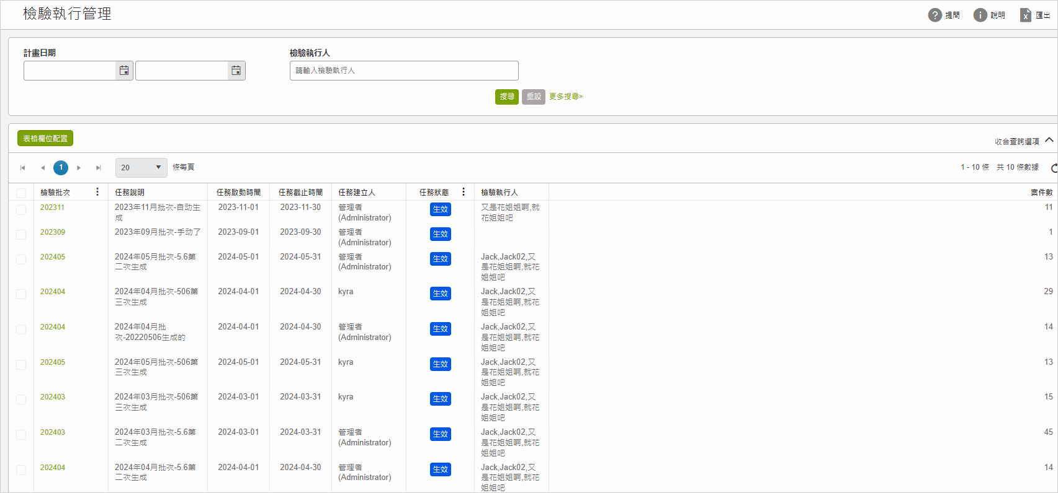The height and width of the screenshot is (493, 1058).
Task: Select the 202309 row checkbox
Action: point(21,235)
